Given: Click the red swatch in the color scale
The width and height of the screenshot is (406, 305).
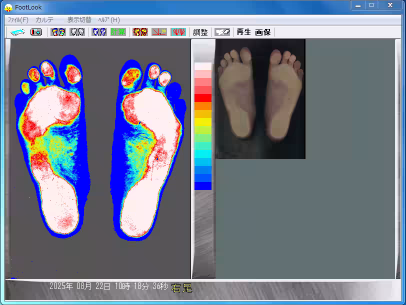Looking at the screenshot, I should coord(202,98).
